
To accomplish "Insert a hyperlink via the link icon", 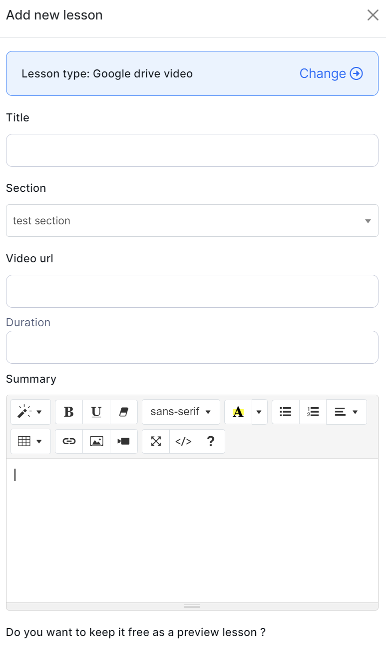I will 69,441.
